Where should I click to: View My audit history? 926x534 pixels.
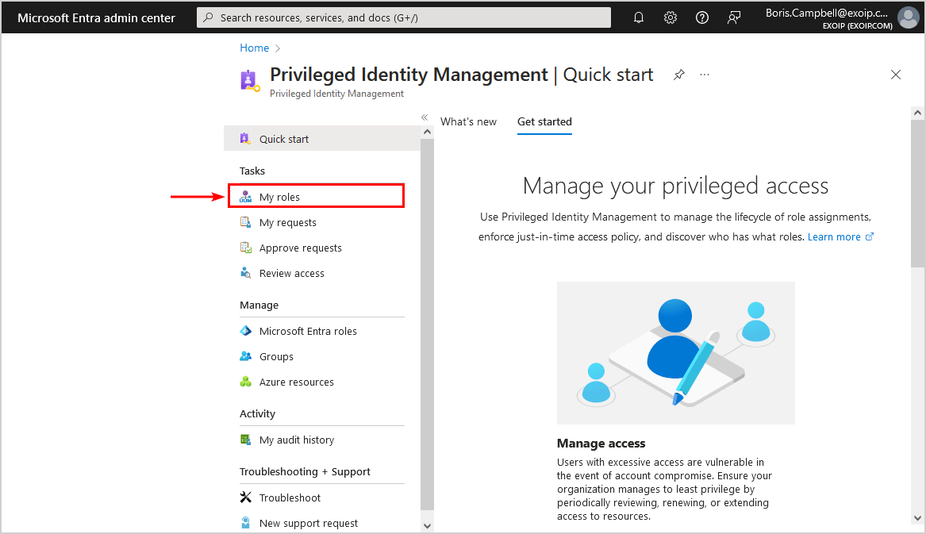point(296,440)
